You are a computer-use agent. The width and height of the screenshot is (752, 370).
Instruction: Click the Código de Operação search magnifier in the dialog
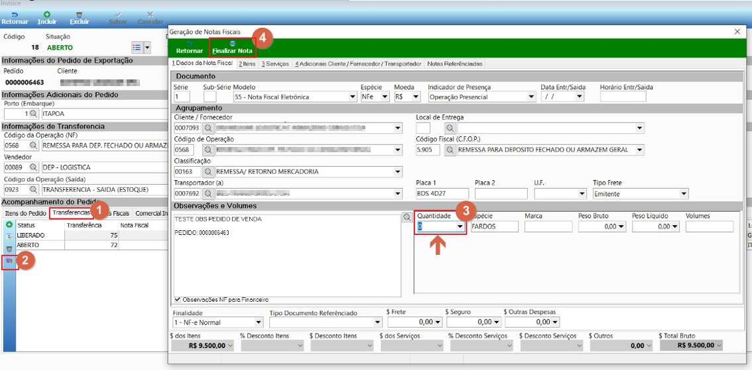(208, 150)
